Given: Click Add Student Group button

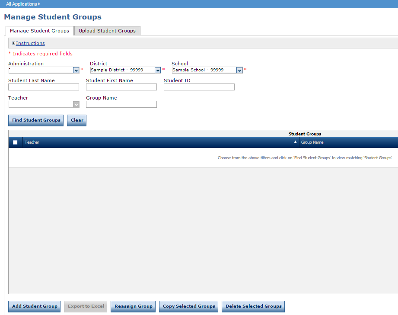Looking at the screenshot, I should click(35, 306).
